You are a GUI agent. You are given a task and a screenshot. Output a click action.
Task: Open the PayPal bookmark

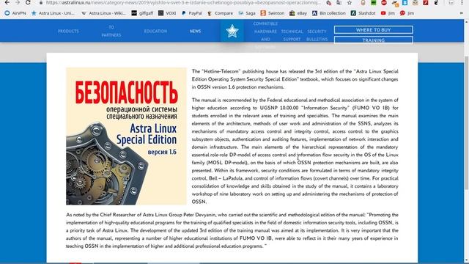(192, 13)
